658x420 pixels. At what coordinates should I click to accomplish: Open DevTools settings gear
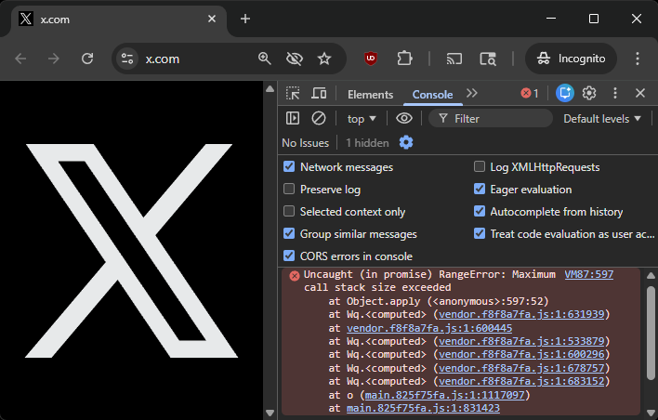[589, 93]
